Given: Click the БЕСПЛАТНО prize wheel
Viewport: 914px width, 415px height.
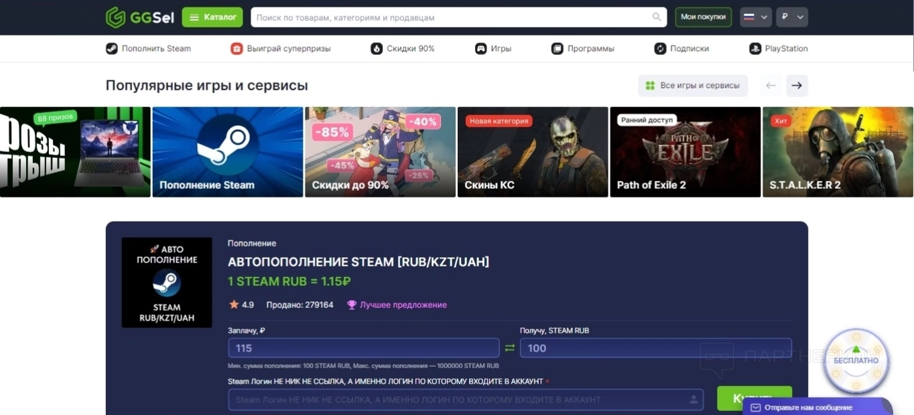Looking at the screenshot, I should tap(856, 361).
